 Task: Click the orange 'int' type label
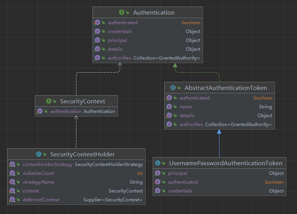[x=140, y=173]
